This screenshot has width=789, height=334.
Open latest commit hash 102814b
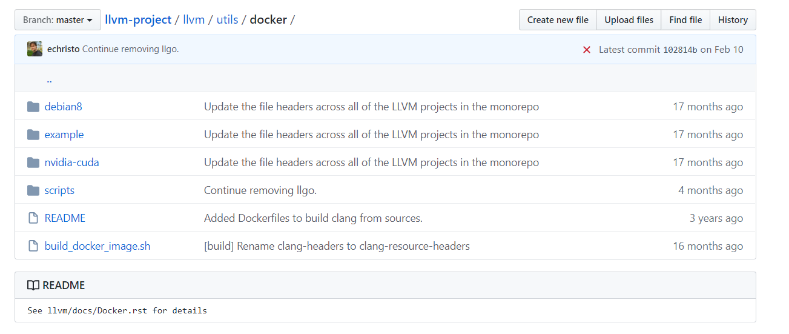[x=680, y=50]
